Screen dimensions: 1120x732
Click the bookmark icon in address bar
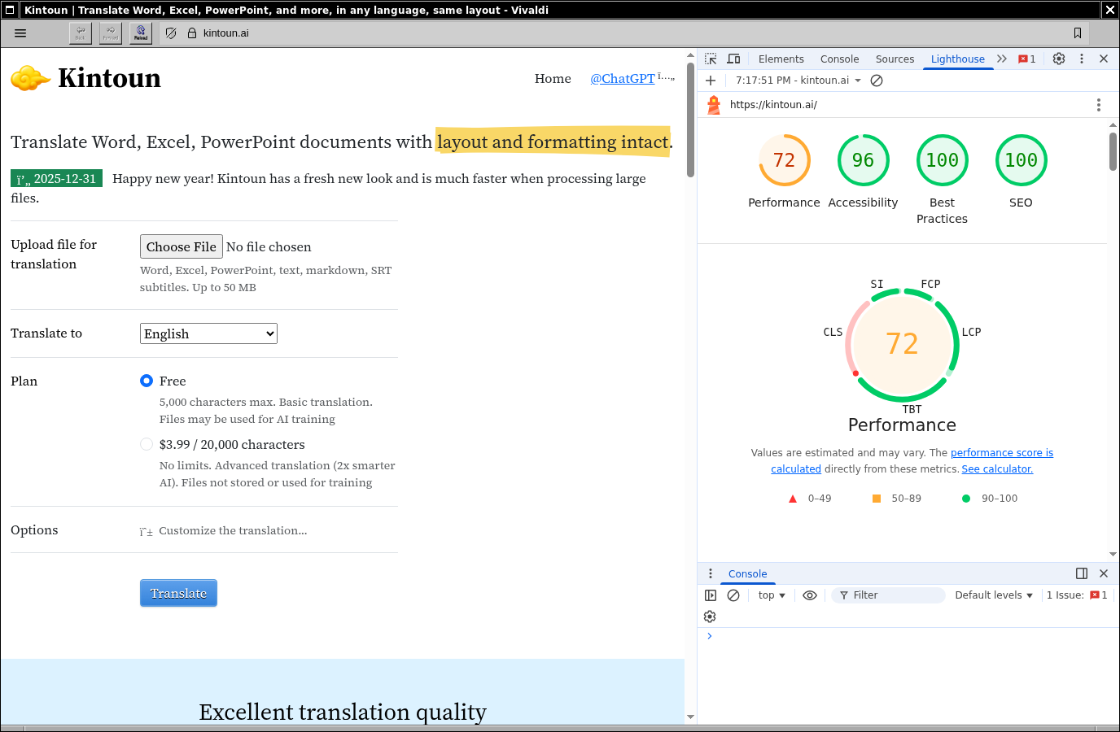click(x=1077, y=33)
